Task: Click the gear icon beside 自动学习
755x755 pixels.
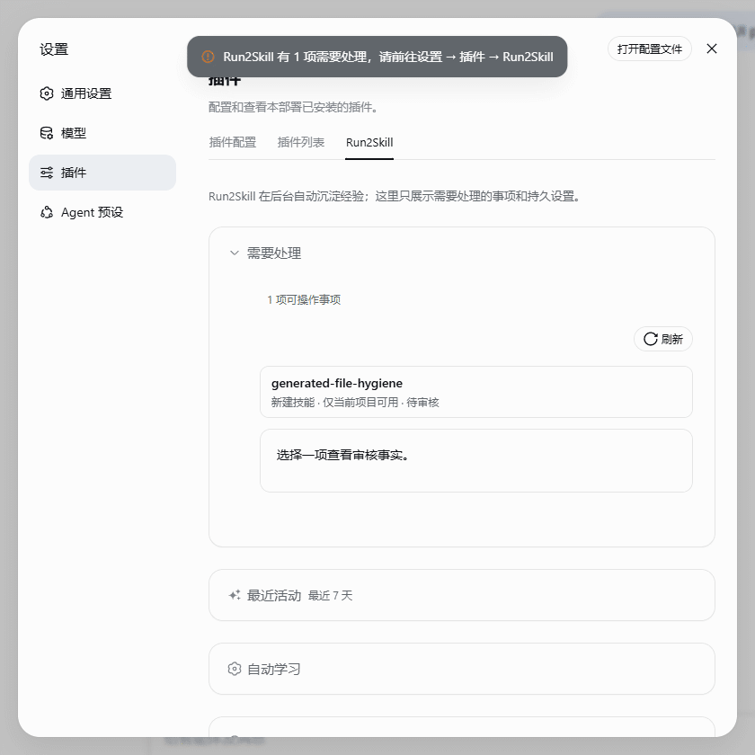Action: [x=235, y=670]
